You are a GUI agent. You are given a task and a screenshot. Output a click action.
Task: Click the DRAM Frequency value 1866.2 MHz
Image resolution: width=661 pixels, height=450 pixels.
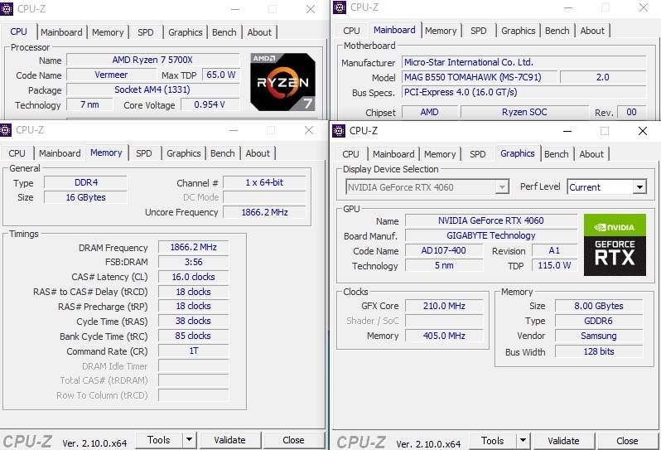(x=194, y=247)
